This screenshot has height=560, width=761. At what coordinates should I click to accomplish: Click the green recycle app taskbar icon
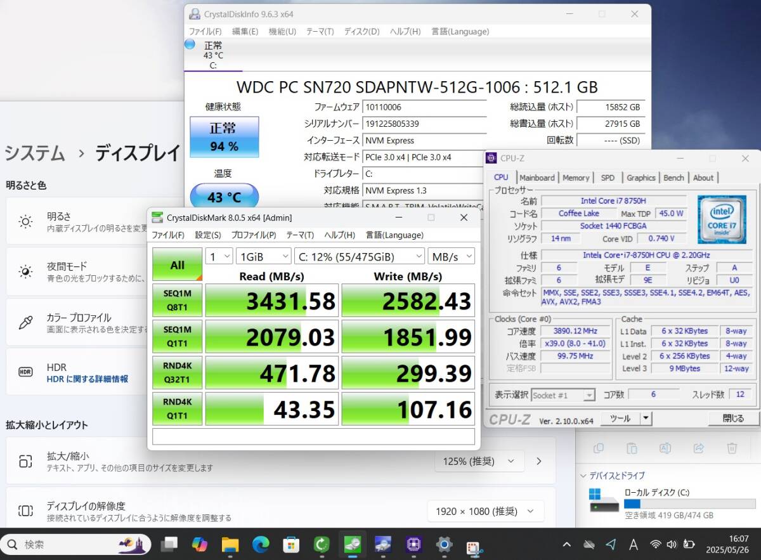pyautogui.click(x=322, y=544)
